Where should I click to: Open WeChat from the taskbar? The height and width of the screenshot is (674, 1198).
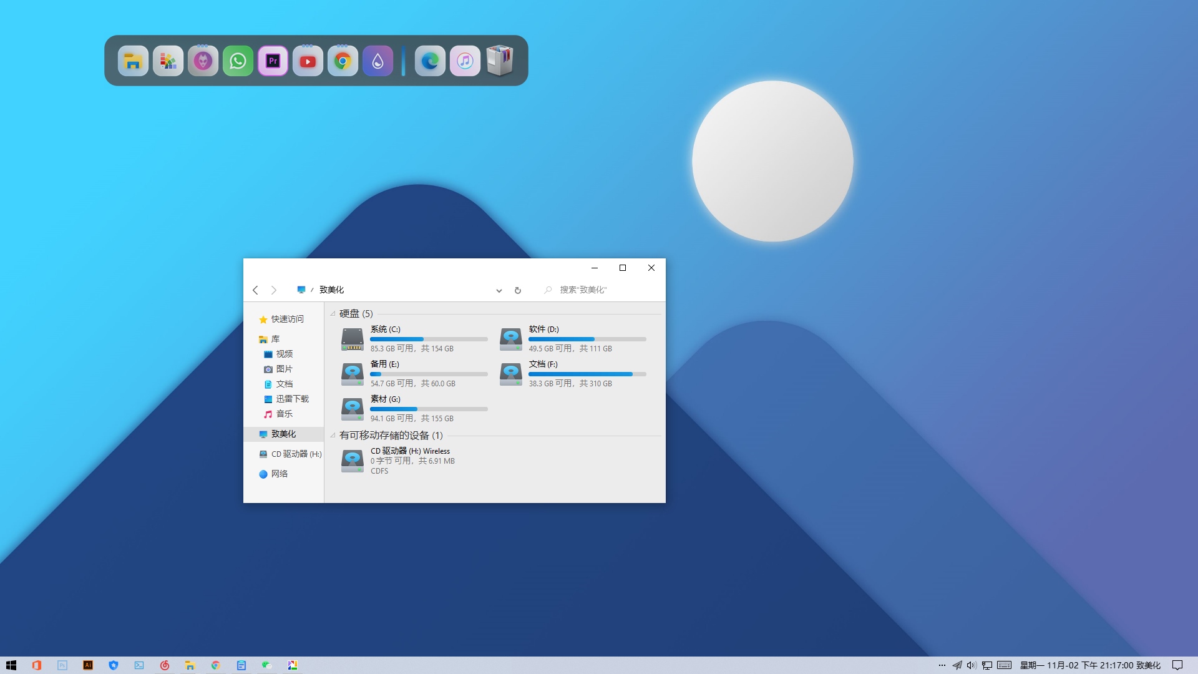267,665
